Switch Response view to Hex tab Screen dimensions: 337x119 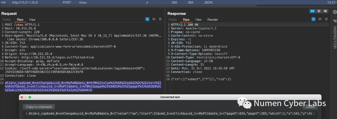(x=199, y=20)
